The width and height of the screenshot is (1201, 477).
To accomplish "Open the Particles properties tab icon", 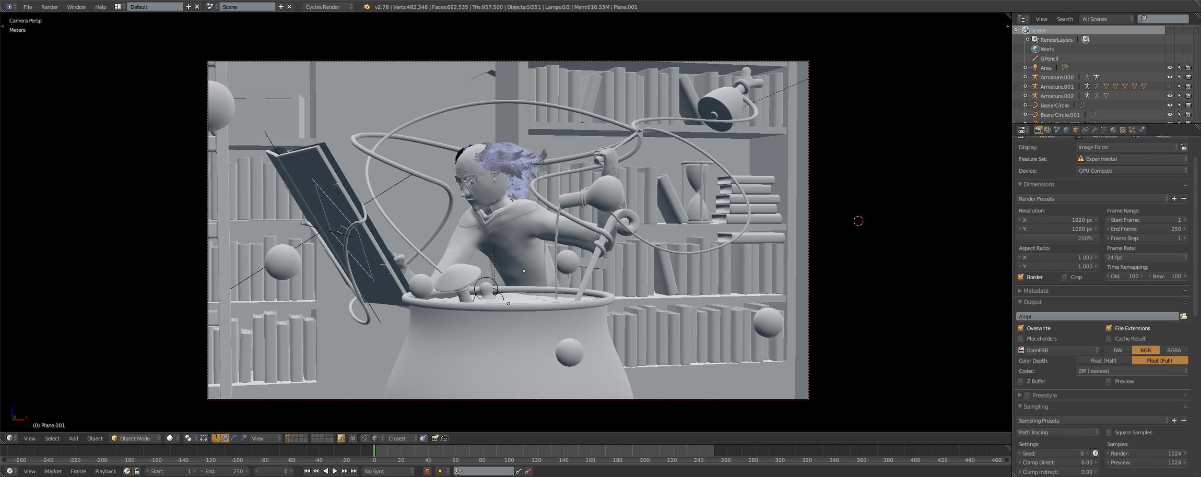I will pyautogui.click(x=1132, y=130).
